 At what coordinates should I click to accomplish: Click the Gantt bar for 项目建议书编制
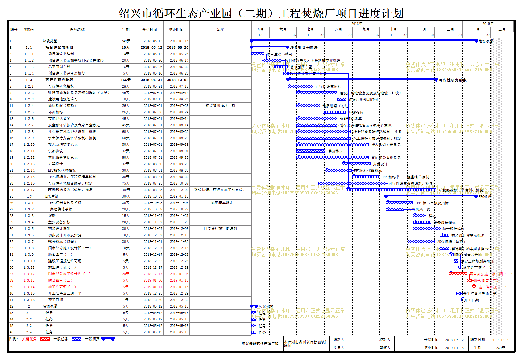(x=258, y=54)
